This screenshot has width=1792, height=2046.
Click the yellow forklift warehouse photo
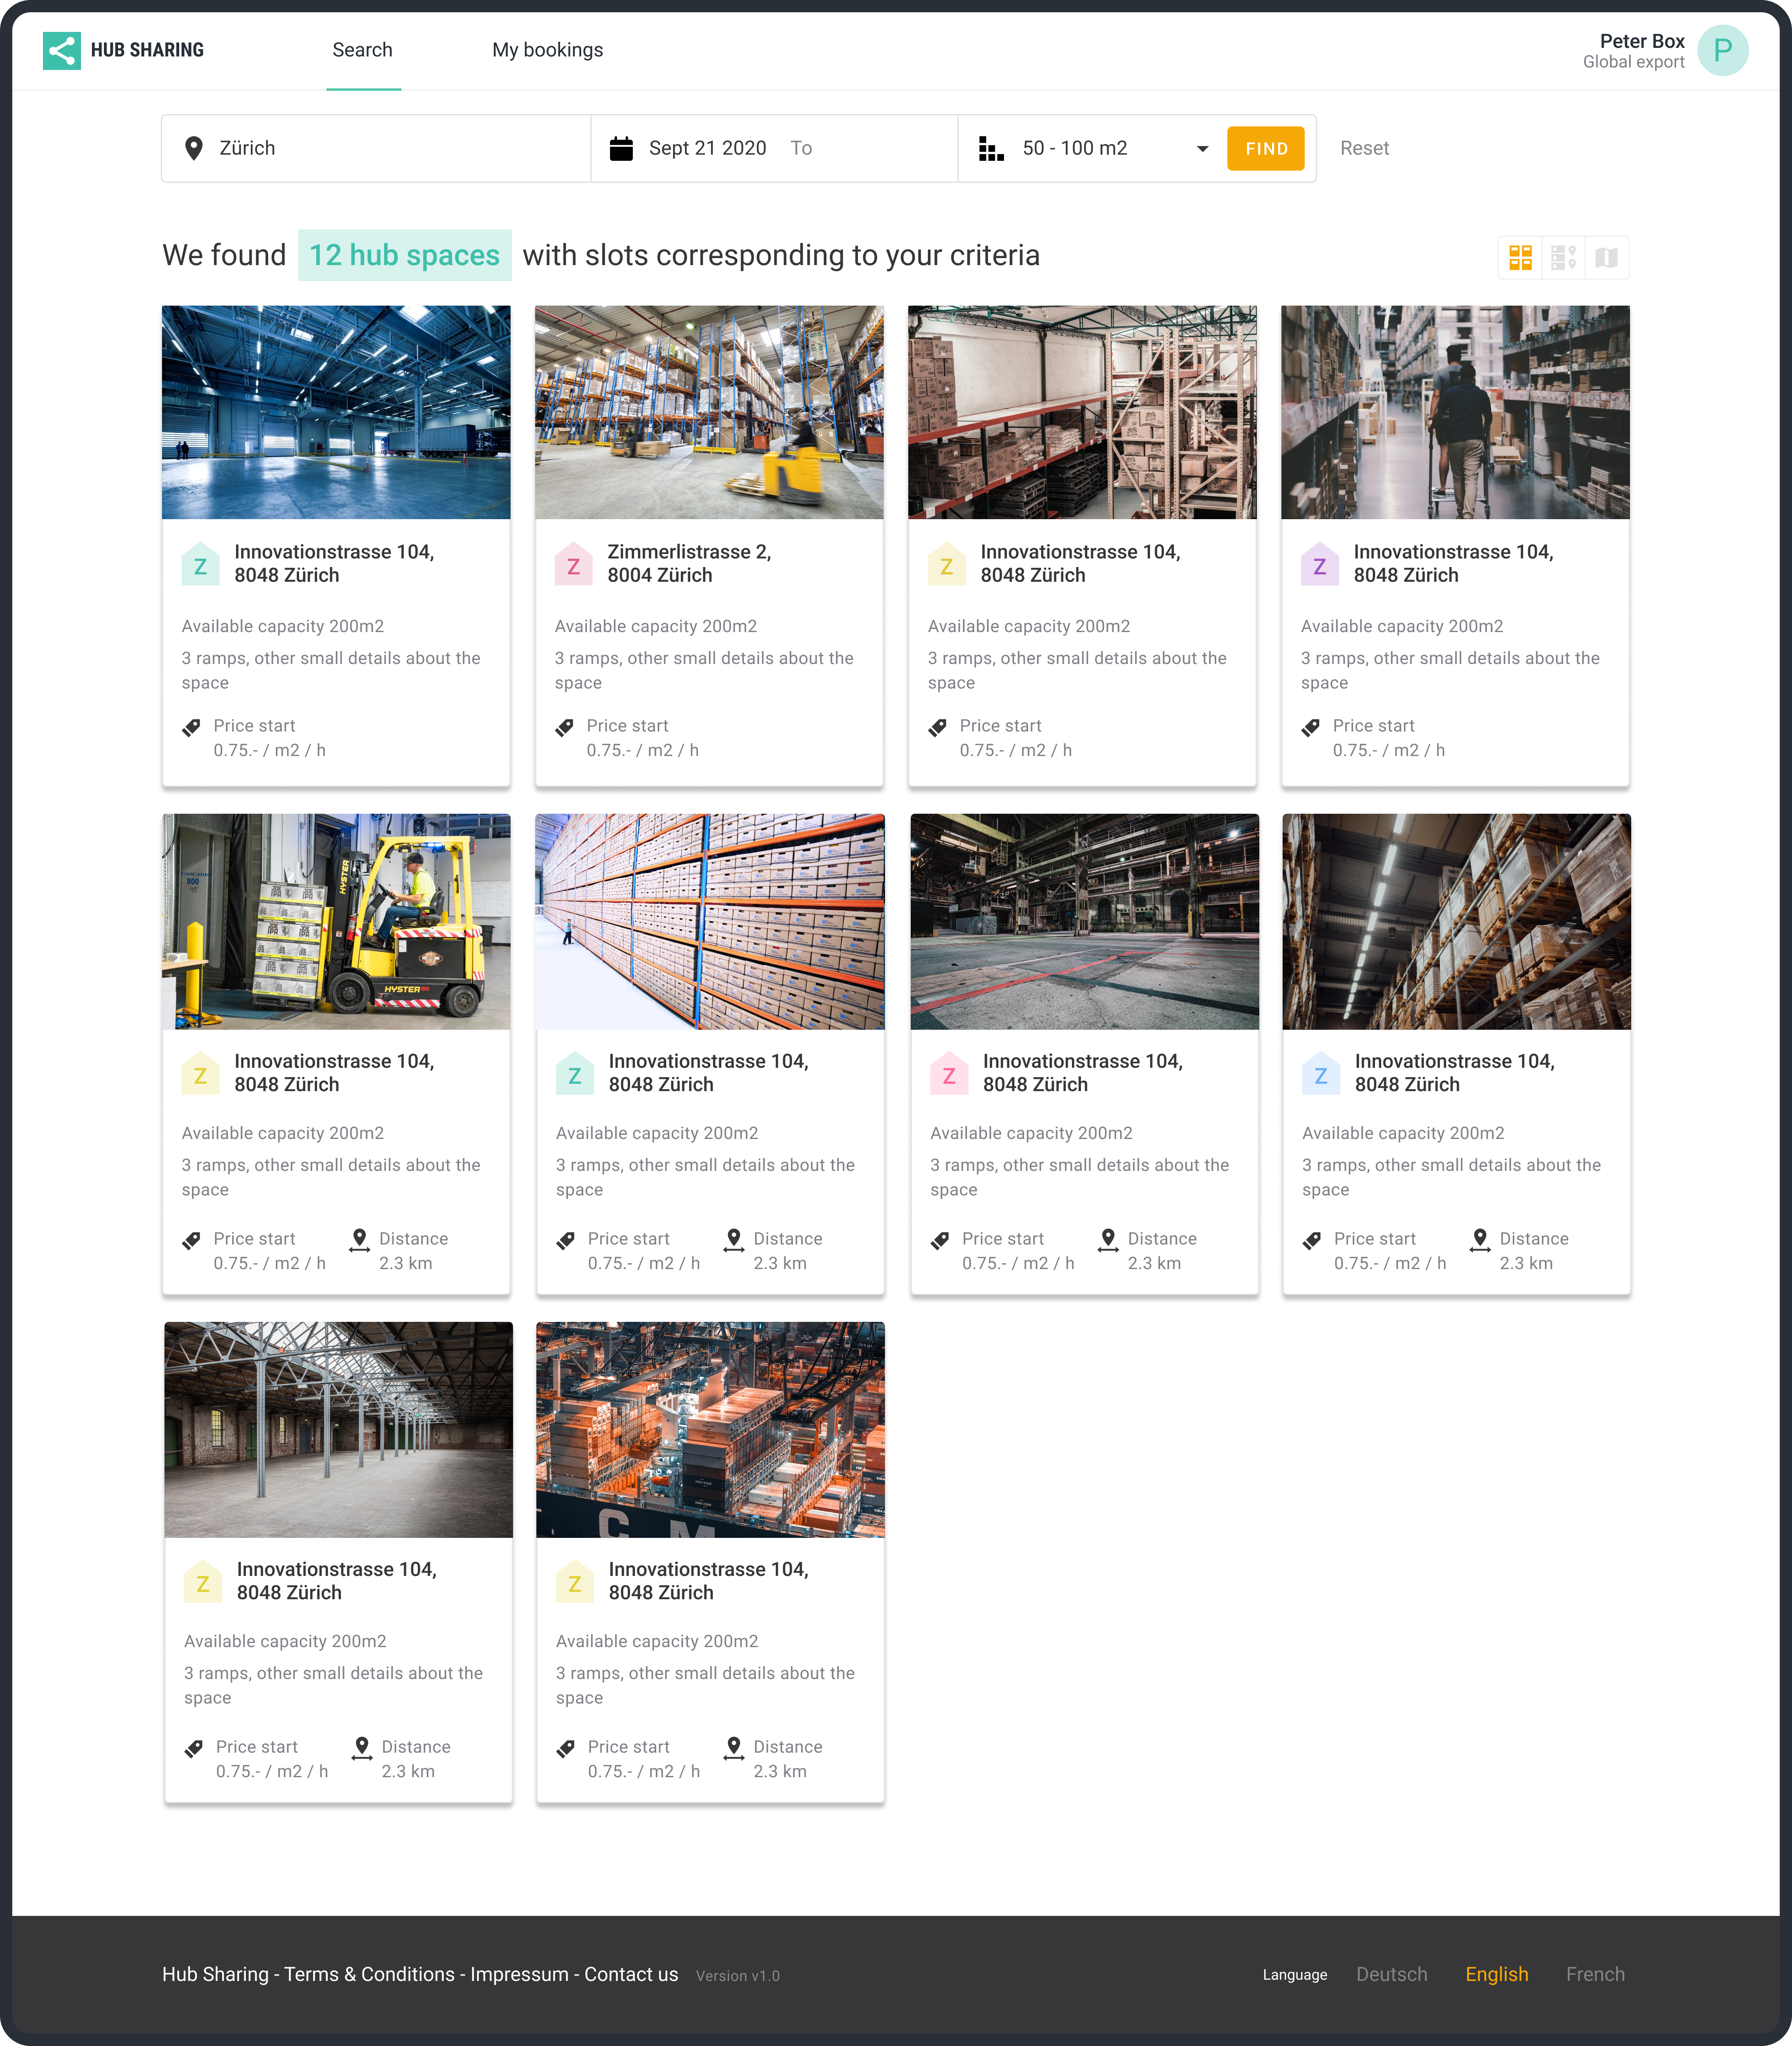336,921
